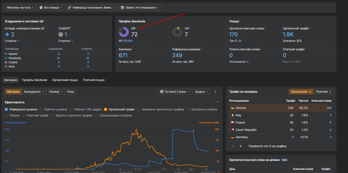This screenshot has width=348, height=173.
Task: Enable Платний трафік checkbox
Action: [24, 116]
